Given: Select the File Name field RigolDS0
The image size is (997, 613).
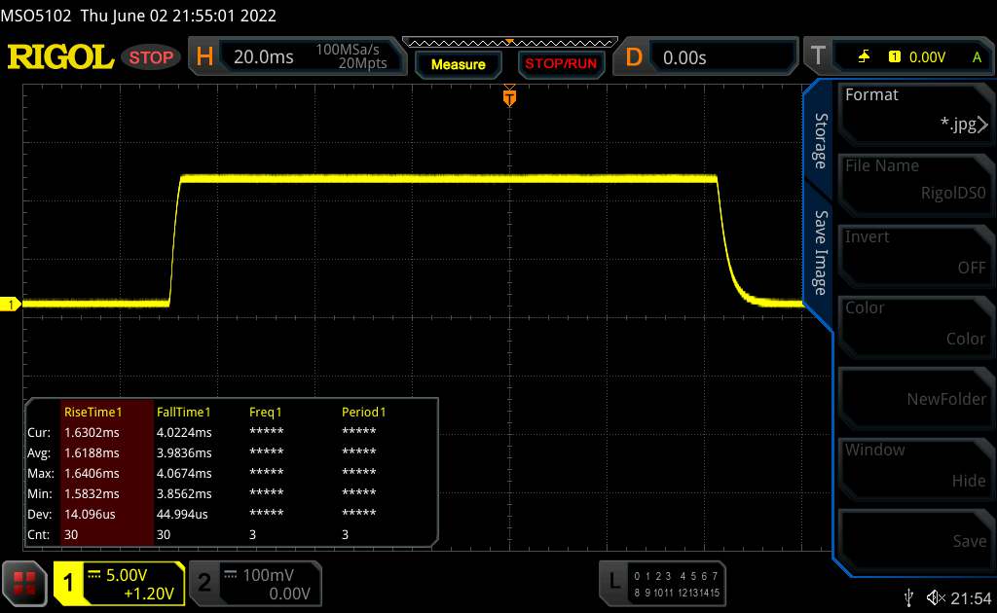Looking at the screenshot, I should (x=915, y=183).
